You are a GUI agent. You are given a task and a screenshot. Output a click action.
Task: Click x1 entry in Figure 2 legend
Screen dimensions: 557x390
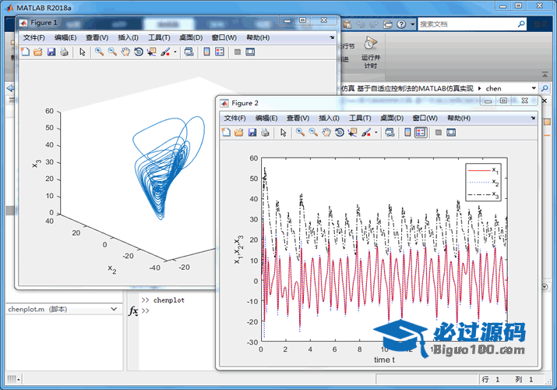[x=484, y=171]
